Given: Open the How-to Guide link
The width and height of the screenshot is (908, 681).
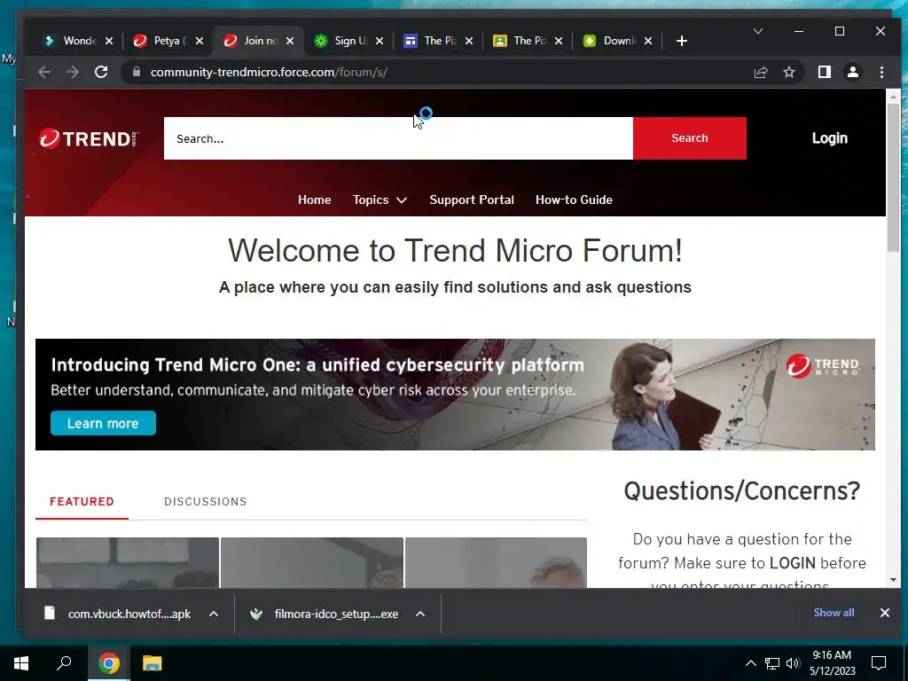Looking at the screenshot, I should click(574, 200).
